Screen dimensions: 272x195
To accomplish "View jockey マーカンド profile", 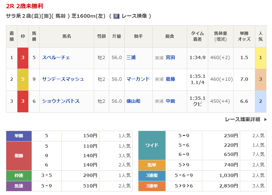I will [x=138, y=79].
